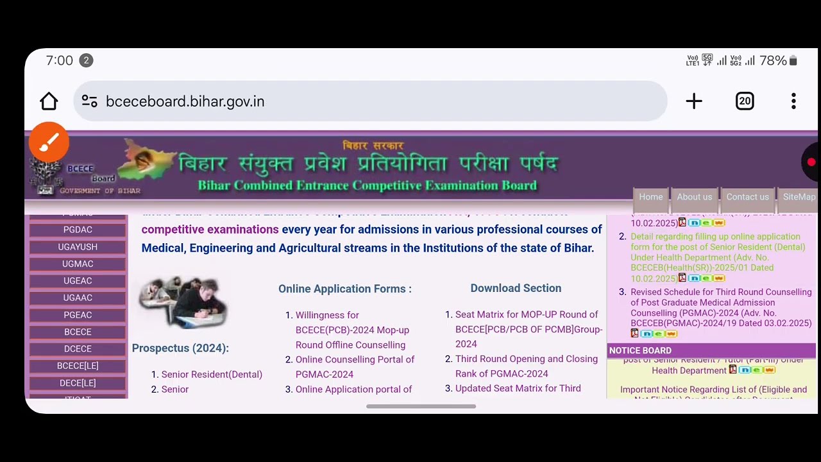
Task: Open Third Round Opening and Closing Rank link
Action: click(x=527, y=366)
